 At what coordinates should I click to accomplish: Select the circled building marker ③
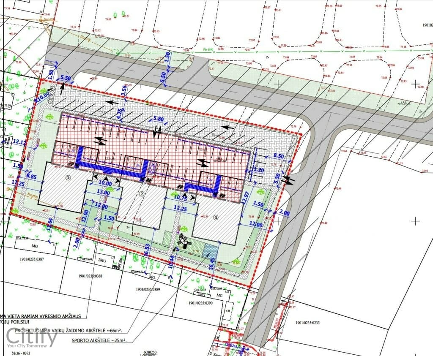coord(216,217)
